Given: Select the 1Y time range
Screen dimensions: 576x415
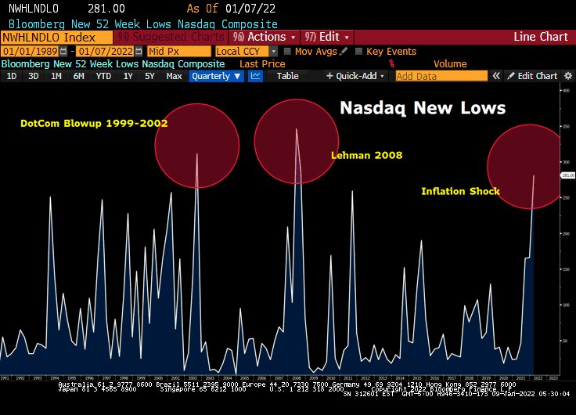Looking at the screenshot, I should [128, 76].
